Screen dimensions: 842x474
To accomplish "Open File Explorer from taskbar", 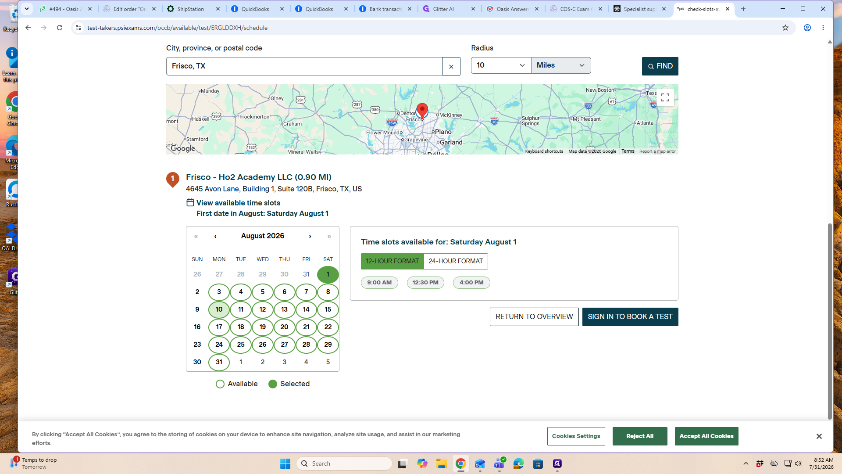I will (441, 463).
